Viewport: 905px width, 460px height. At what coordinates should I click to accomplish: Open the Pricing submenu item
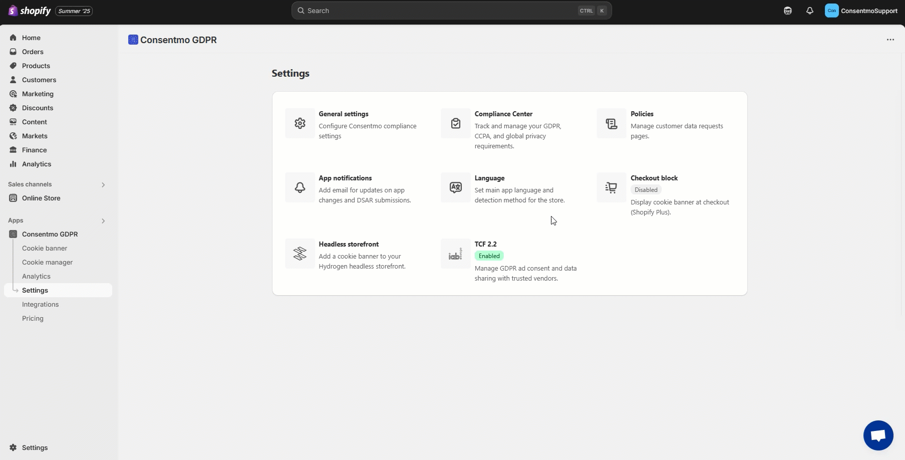click(x=33, y=318)
